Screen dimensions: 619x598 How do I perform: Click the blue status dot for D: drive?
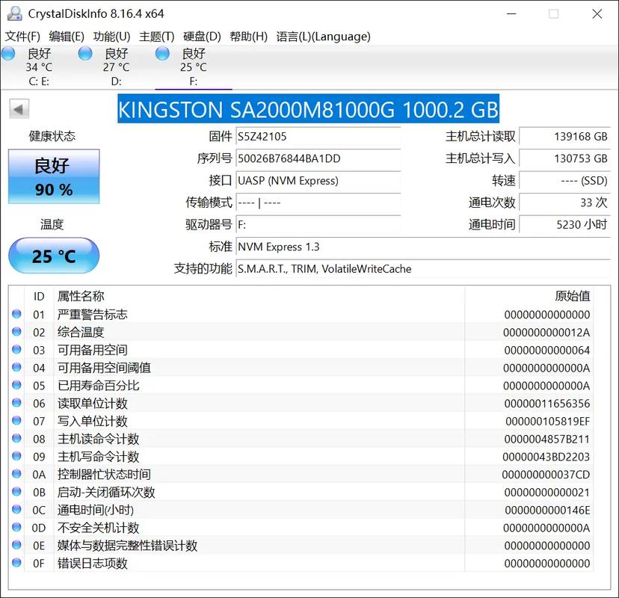click(x=85, y=53)
